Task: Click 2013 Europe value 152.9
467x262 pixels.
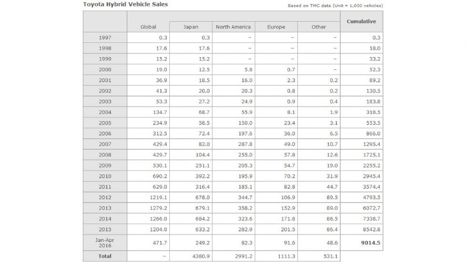Action: (288, 208)
